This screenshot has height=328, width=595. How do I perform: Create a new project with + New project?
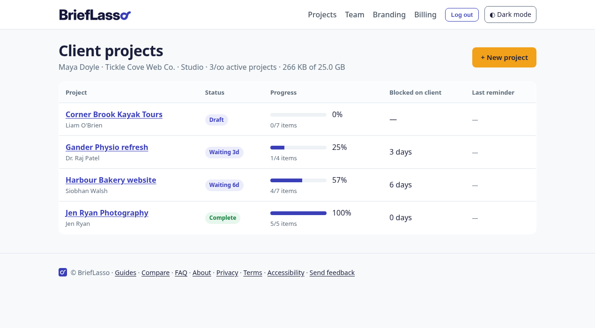point(504,57)
